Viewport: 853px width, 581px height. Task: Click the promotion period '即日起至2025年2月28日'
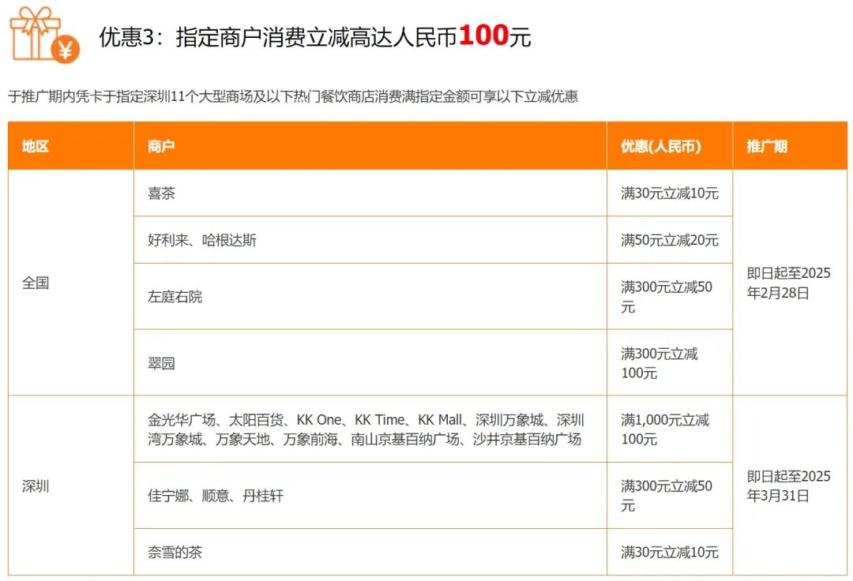789,283
